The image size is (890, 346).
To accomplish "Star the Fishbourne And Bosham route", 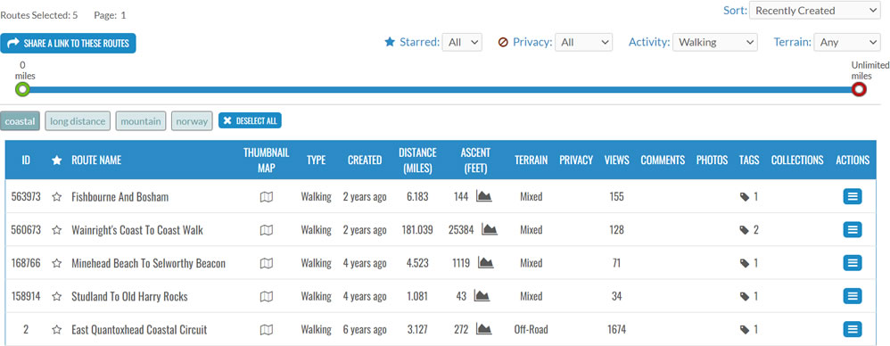I will click(57, 197).
